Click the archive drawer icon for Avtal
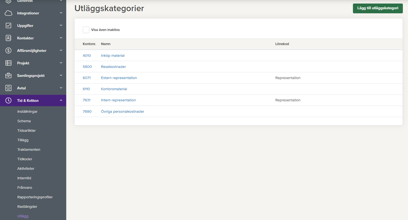This screenshot has width=408, height=220. [x=8, y=88]
